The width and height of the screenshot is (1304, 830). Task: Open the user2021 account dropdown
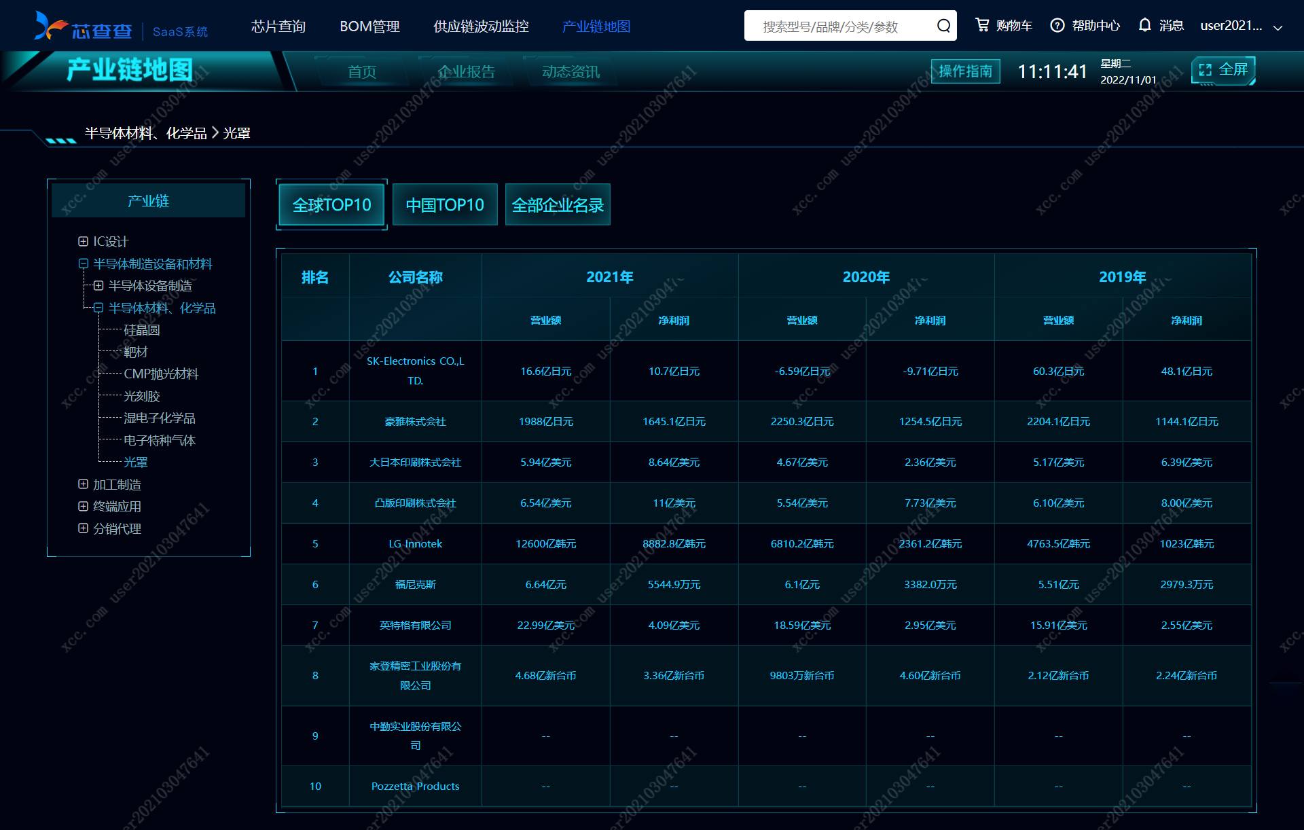pos(1241,26)
